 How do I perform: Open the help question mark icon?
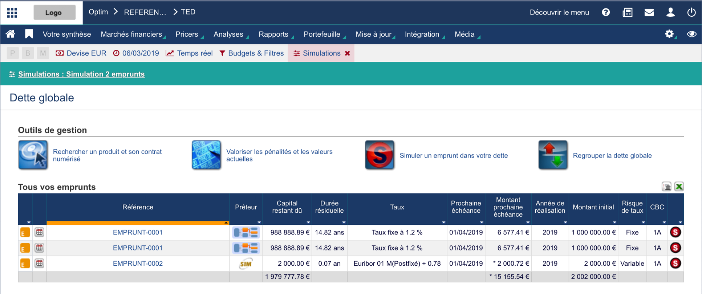[x=606, y=12]
